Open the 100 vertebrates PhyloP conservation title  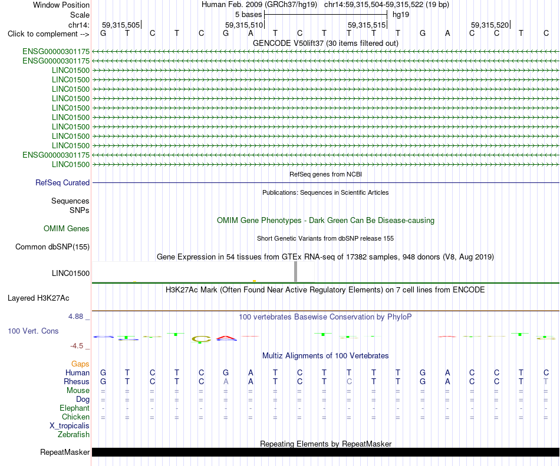click(325, 317)
